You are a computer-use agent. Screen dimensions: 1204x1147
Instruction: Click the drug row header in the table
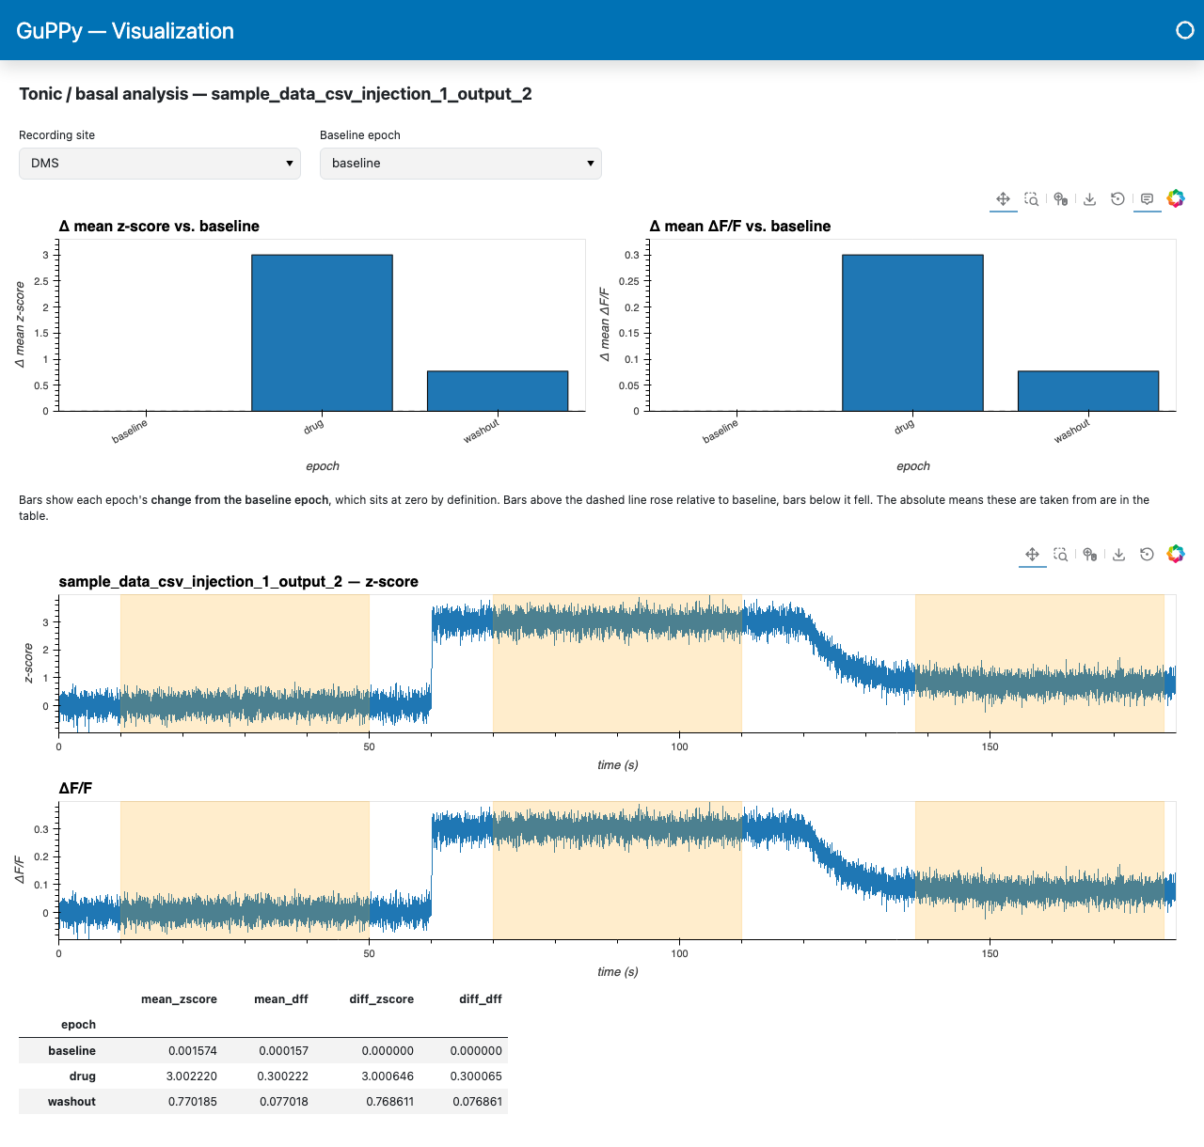83,1076
